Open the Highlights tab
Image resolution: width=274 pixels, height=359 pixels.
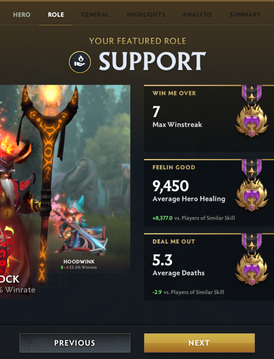click(146, 15)
